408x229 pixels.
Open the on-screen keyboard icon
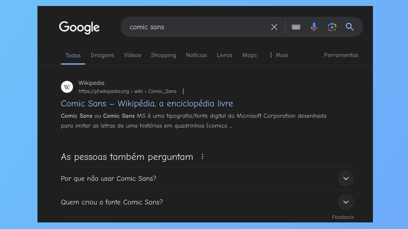tap(296, 27)
